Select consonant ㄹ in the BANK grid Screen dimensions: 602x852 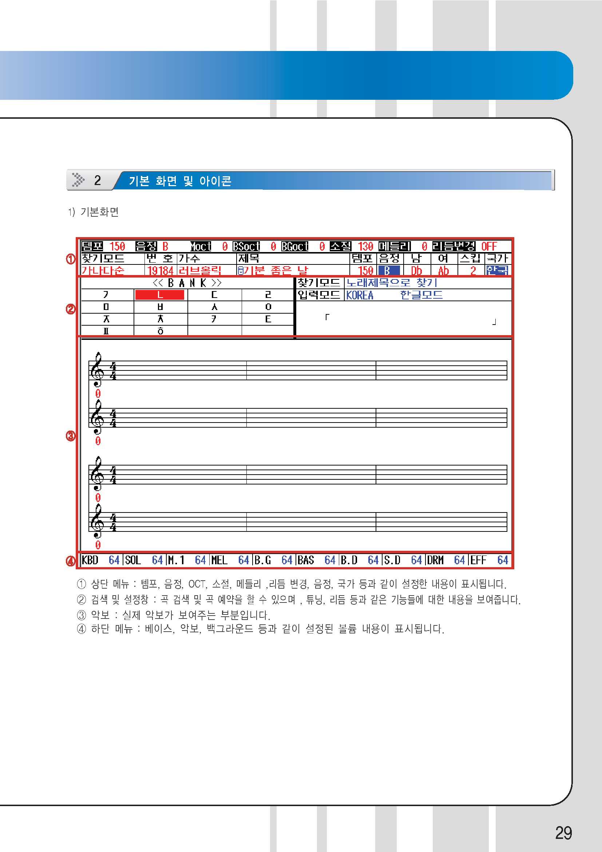click(268, 295)
